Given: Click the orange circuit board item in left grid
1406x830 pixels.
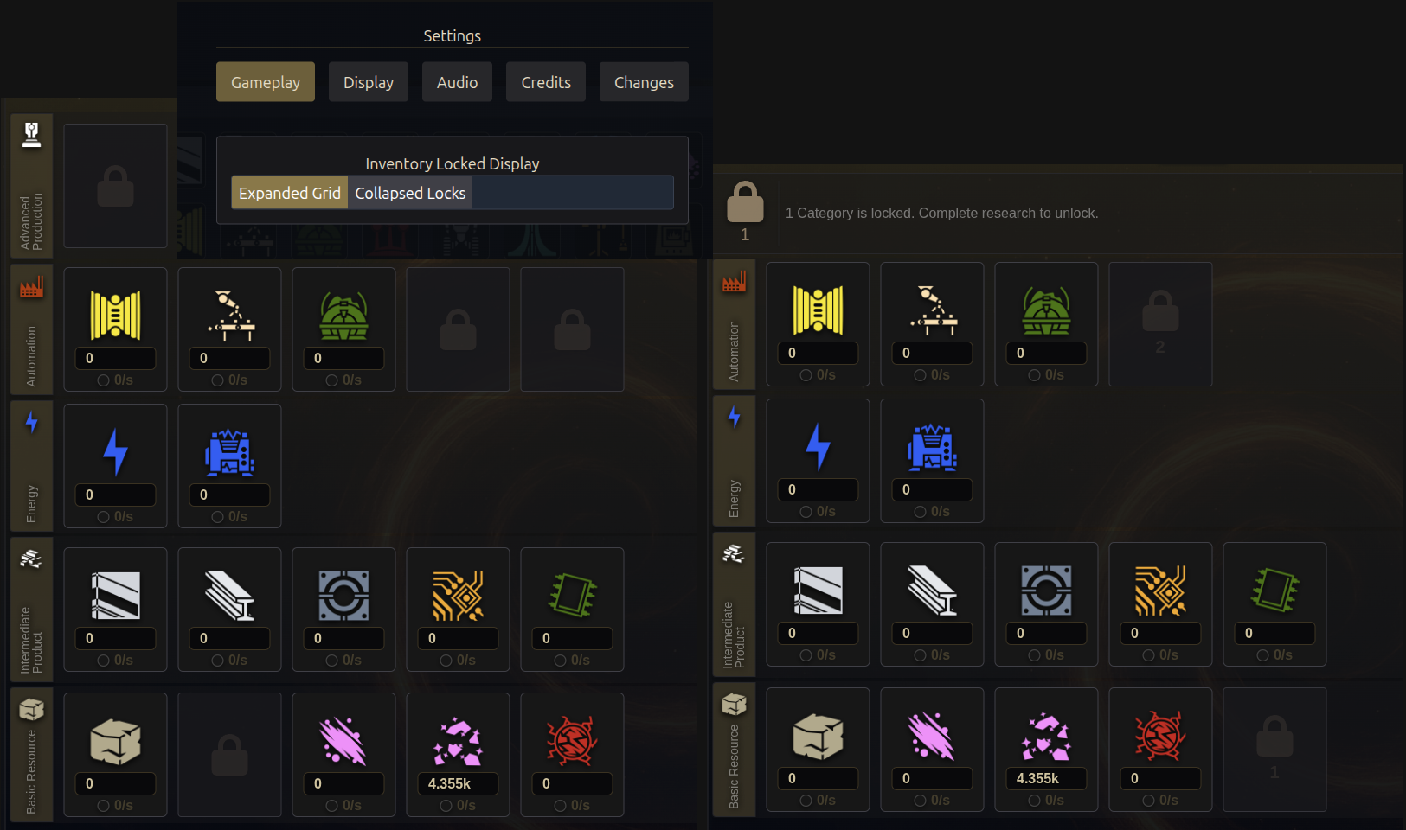Looking at the screenshot, I should (458, 610).
